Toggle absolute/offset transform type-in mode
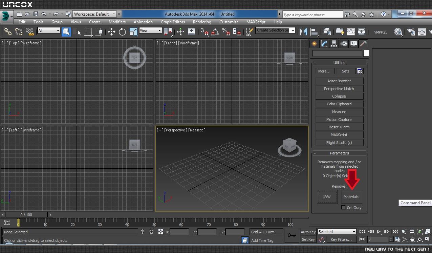The width and height of the screenshot is (432, 253). (x=160, y=232)
